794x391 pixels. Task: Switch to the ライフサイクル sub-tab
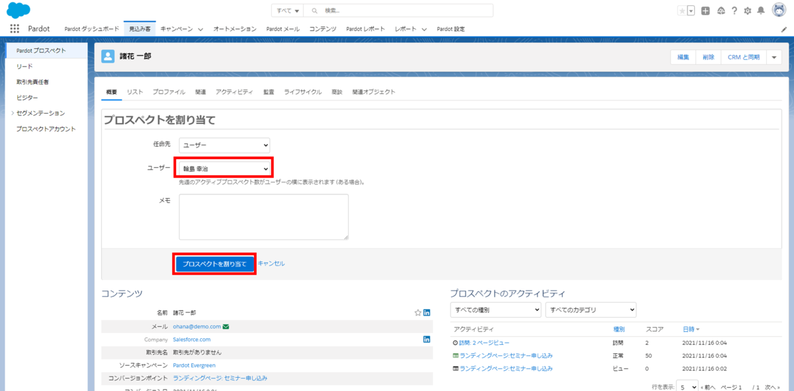(x=303, y=92)
